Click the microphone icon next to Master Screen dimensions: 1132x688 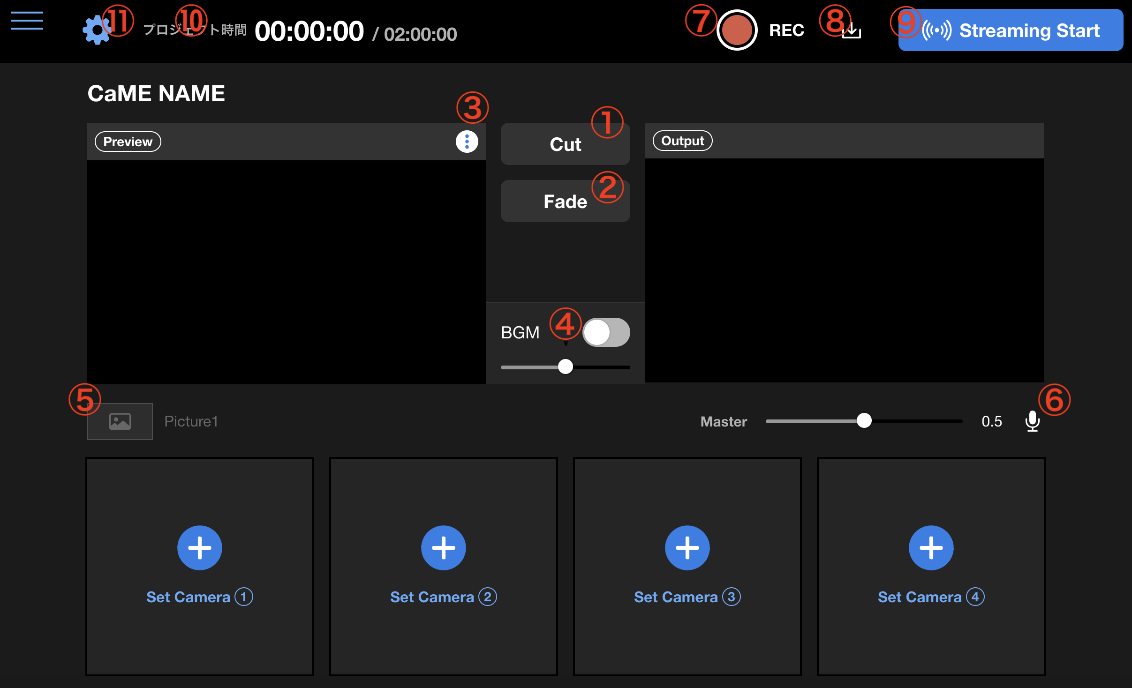(x=1032, y=421)
